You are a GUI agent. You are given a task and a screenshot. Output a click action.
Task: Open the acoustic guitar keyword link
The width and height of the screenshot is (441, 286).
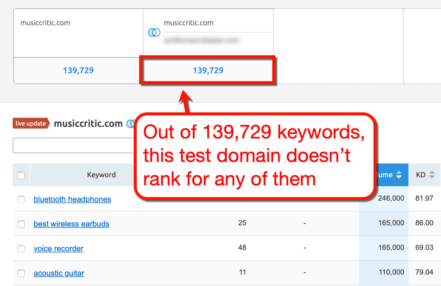pos(59,273)
